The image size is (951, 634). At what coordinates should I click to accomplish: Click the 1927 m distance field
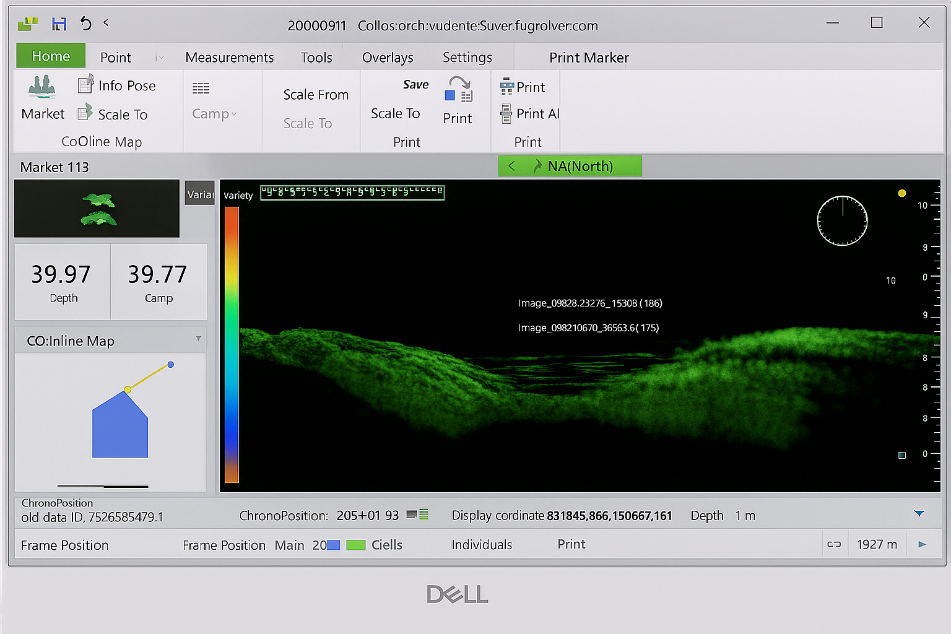tap(877, 544)
